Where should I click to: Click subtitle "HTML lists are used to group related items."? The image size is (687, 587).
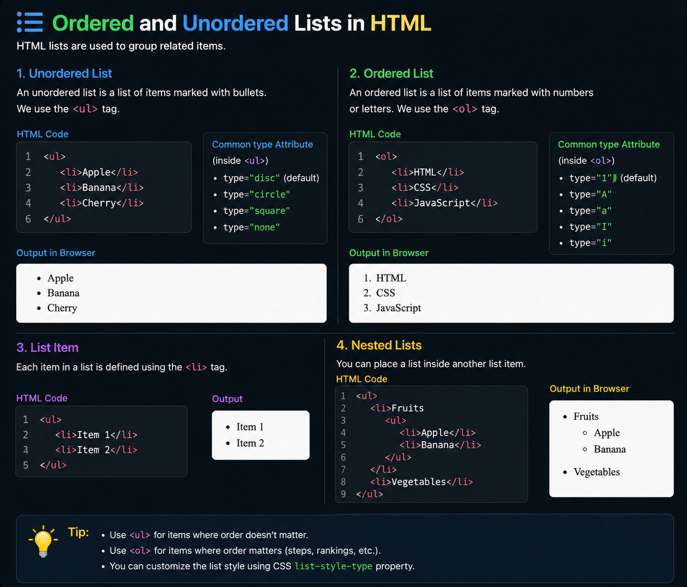[121, 46]
